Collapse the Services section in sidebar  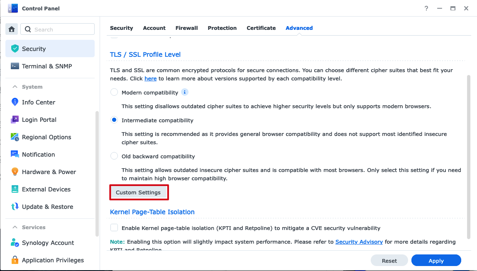point(15,227)
